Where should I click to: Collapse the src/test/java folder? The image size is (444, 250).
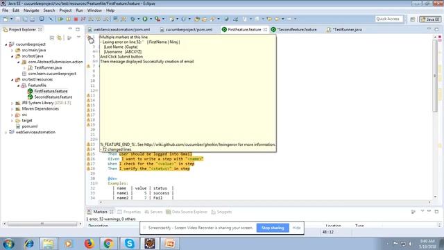[x=12, y=56]
